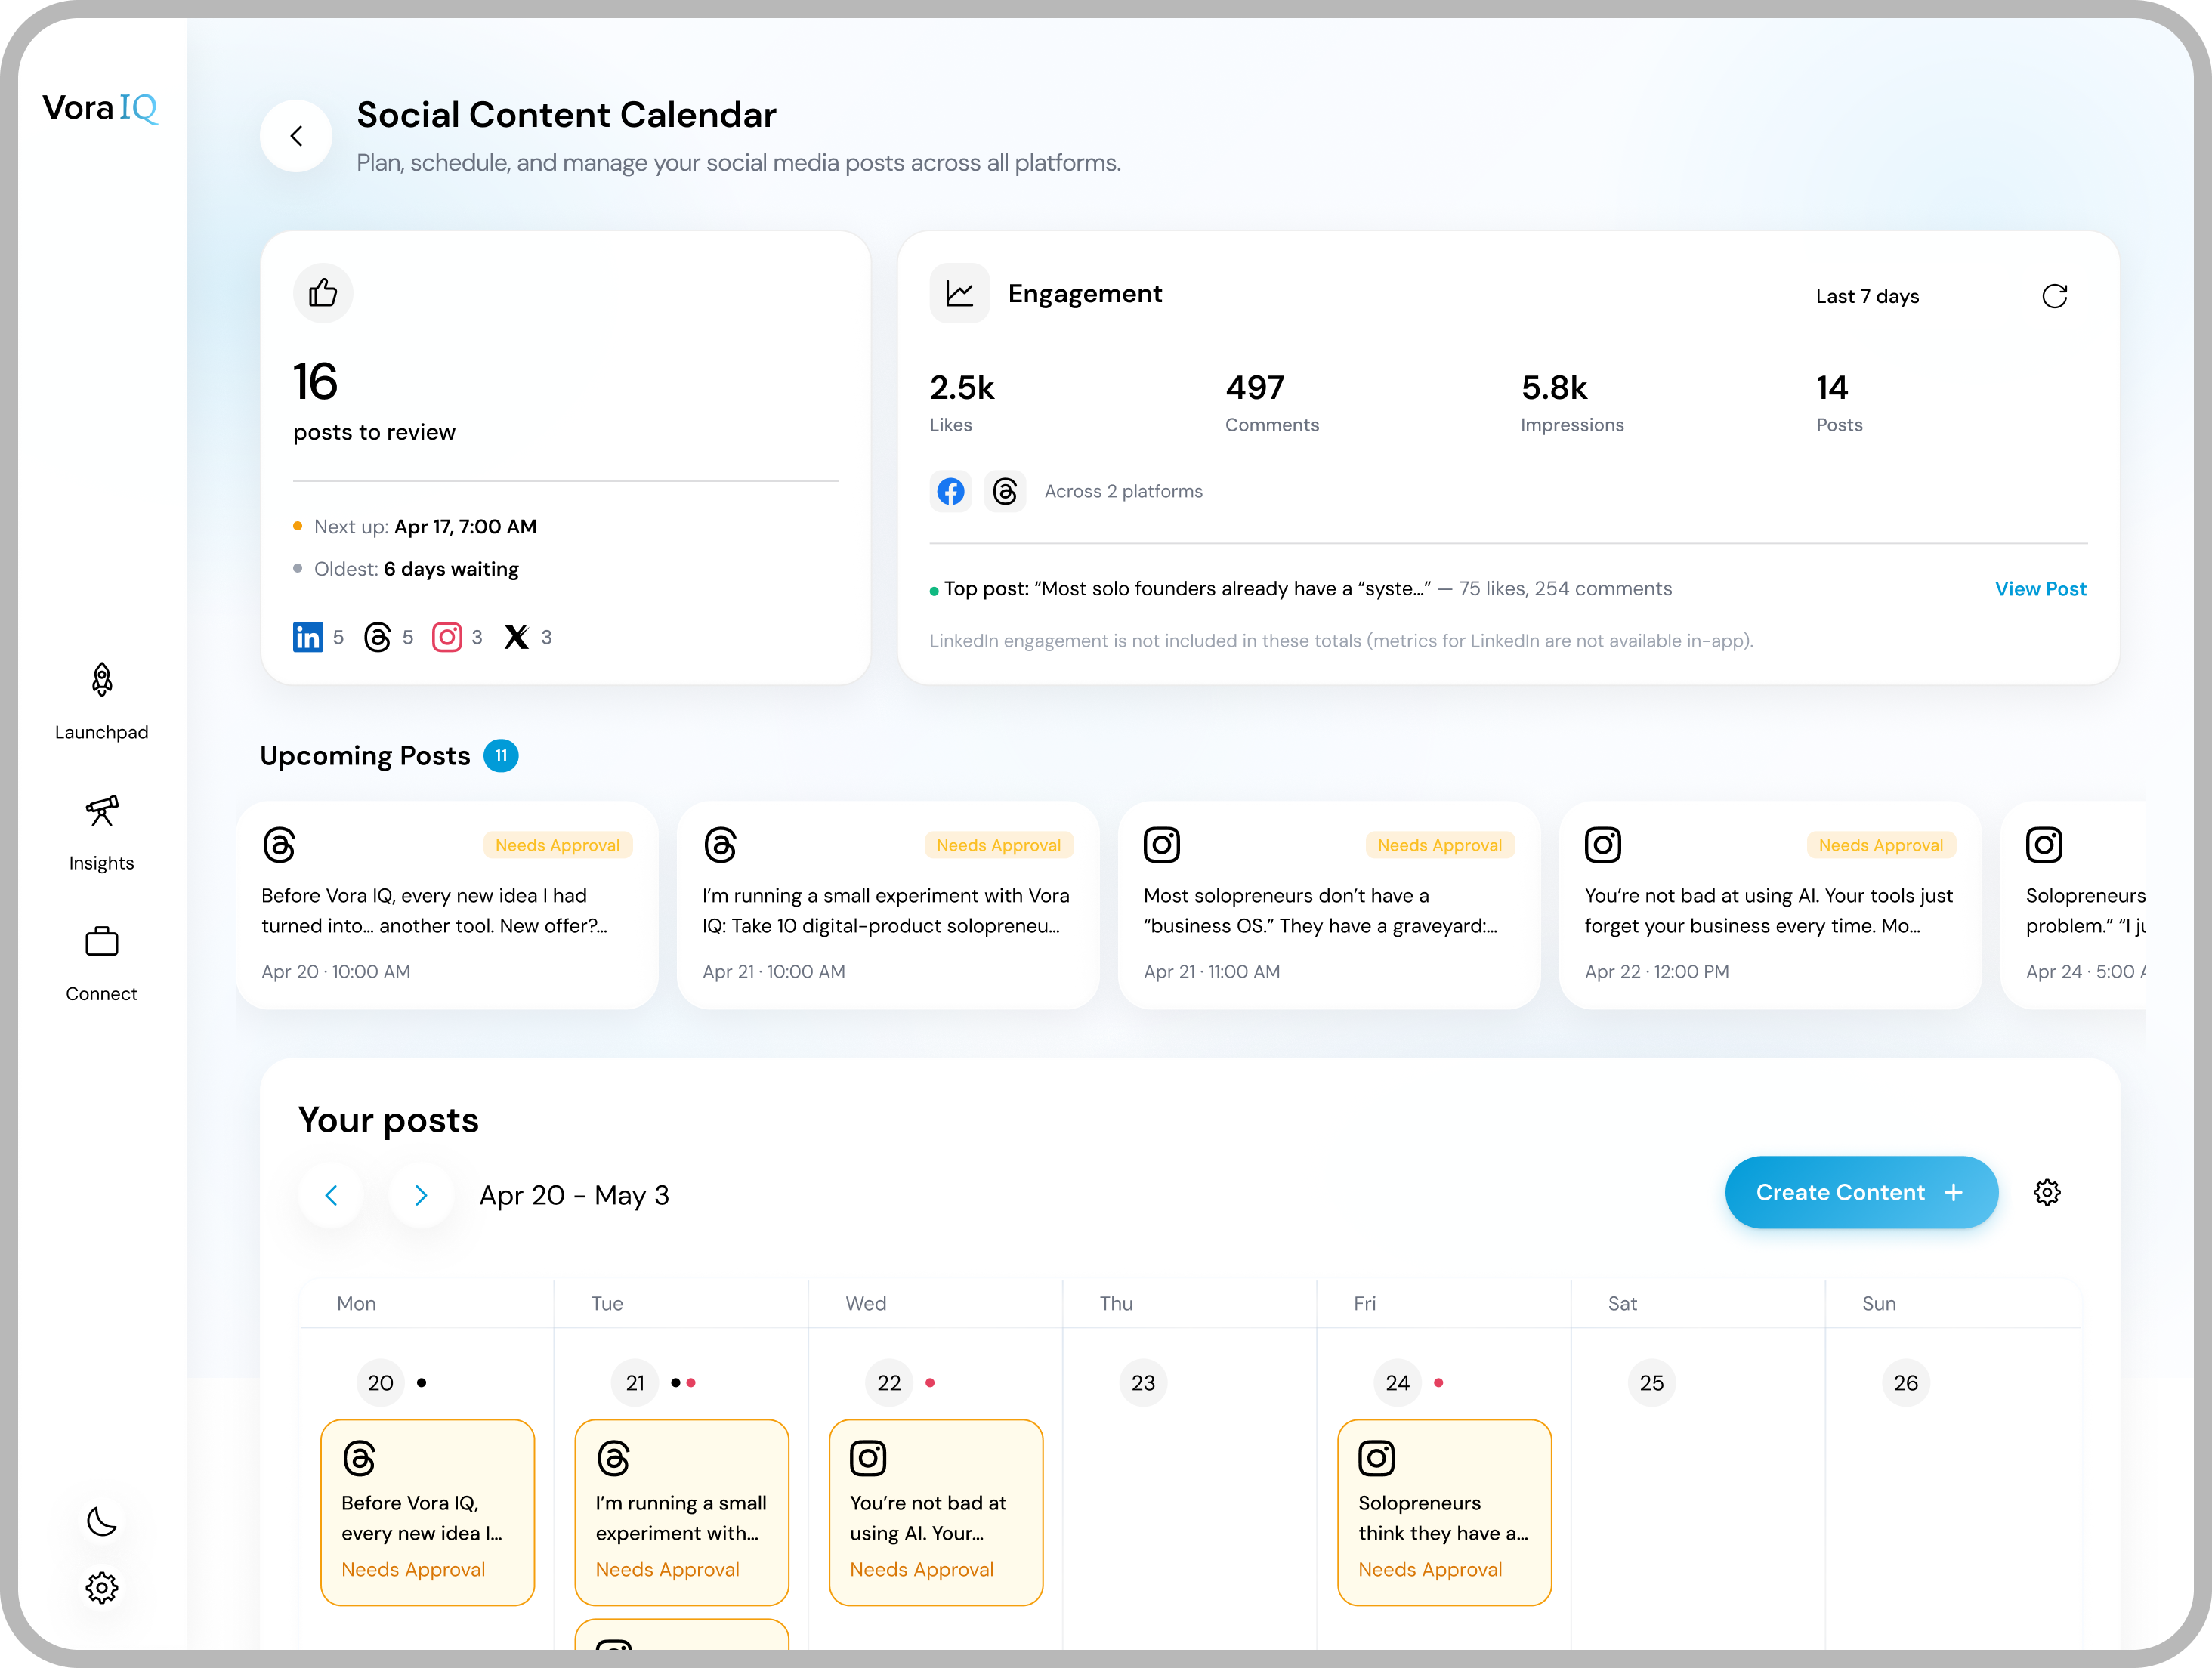Open Wednesday calendar post 'You're not bad at'
The width and height of the screenshot is (2212, 1668).
click(936, 1512)
